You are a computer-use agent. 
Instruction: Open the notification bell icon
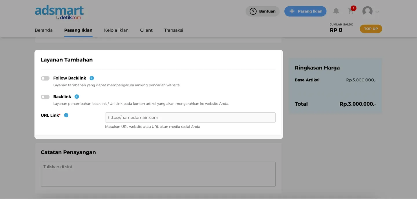click(x=336, y=11)
